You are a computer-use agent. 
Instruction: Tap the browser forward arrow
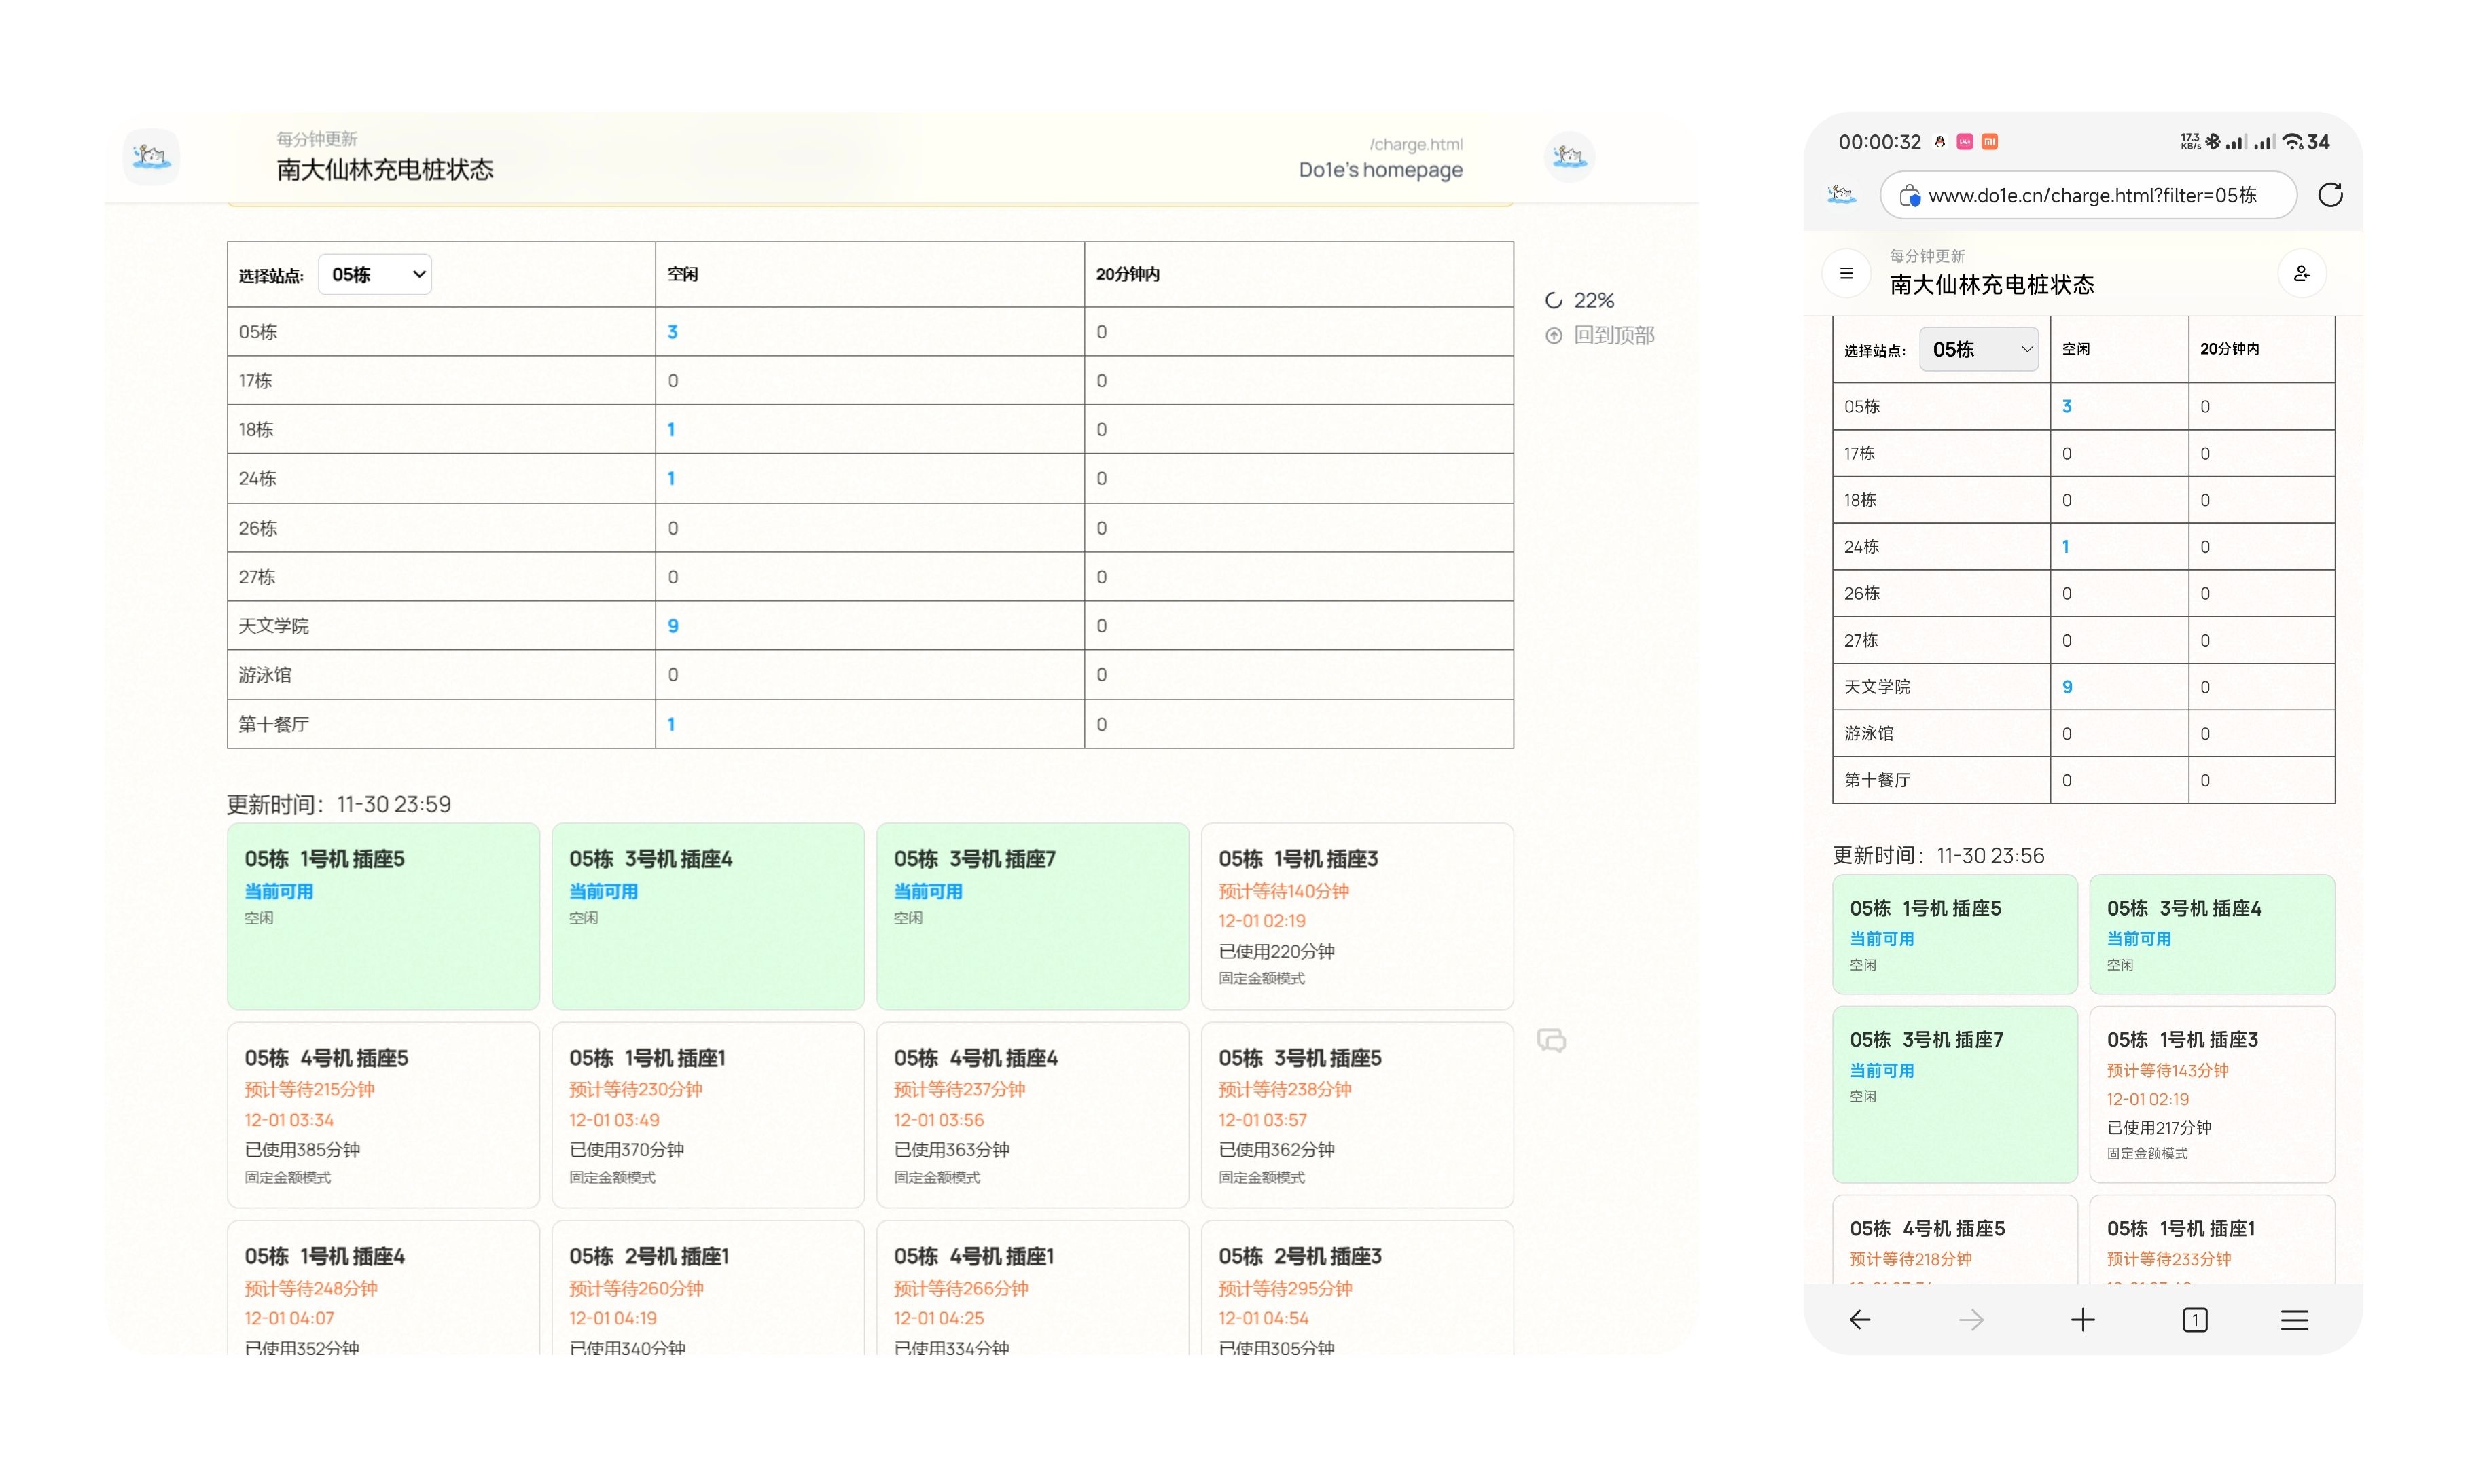point(1971,1320)
